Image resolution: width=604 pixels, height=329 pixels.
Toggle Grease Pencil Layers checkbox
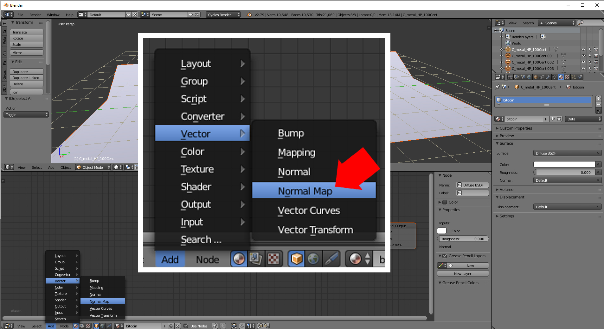click(x=445, y=256)
